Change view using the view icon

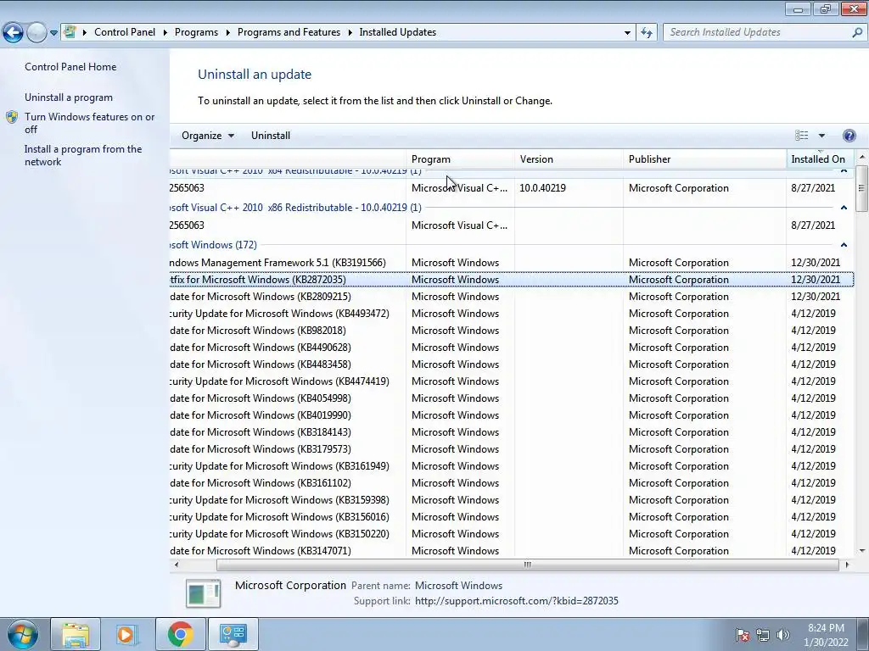coord(801,136)
